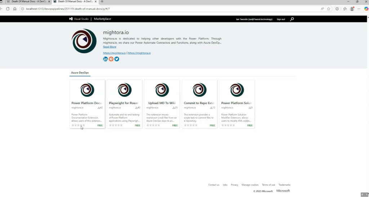Click the Ian Tweedie account name
This screenshot has width=369, height=197.
[x=254, y=19]
